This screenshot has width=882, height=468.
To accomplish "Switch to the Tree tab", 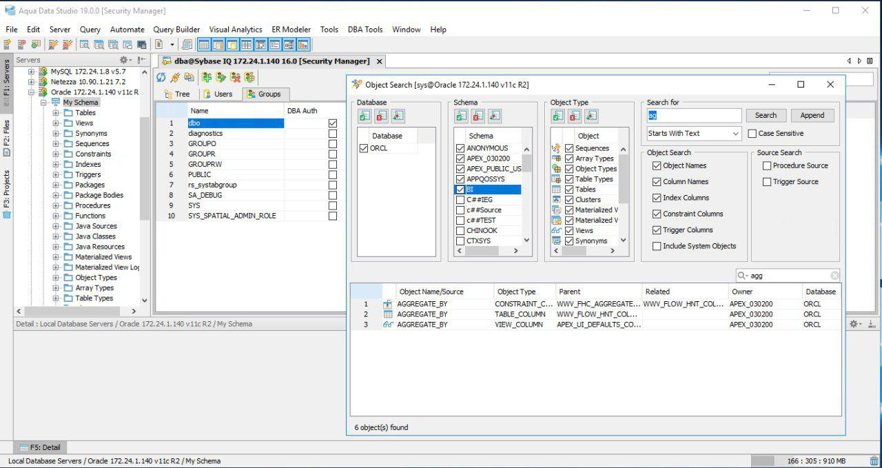I will (x=176, y=94).
